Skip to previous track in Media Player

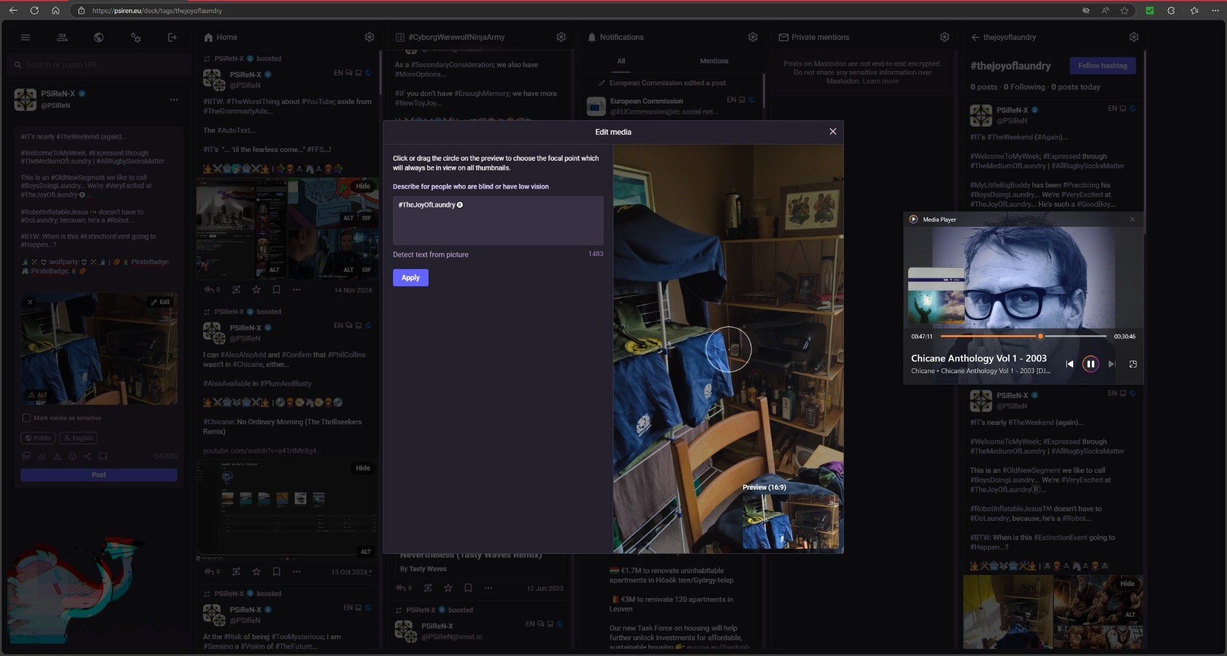point(1069,364)
